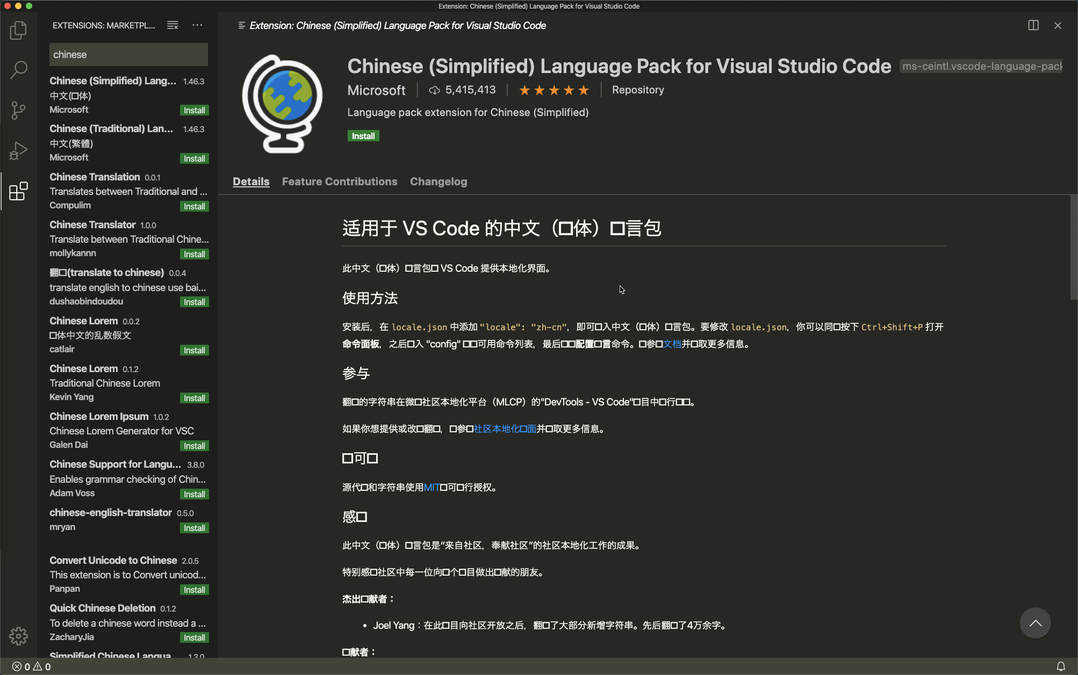
Task: Install Chinese Lorem by Kevin Yang
Action: click(x=194, y=398)
